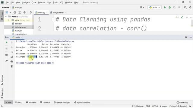The image size is (193, 108).
Task: Open the Project tool window side tab
Action: [2, 16]
